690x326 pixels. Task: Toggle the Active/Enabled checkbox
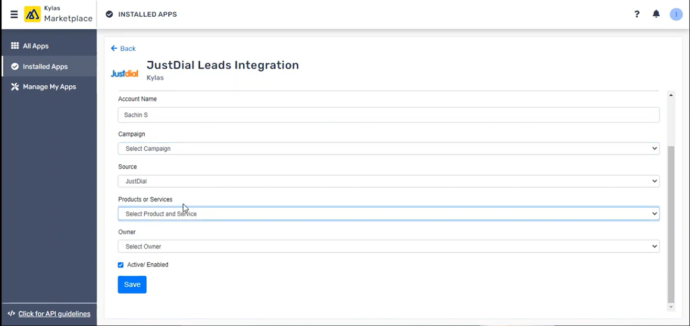click(x=121, y=265)
